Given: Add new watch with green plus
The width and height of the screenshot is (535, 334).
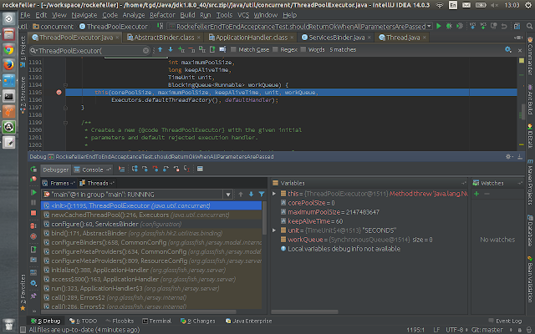Looking at the screenshot, I should [x=476, y=194].
